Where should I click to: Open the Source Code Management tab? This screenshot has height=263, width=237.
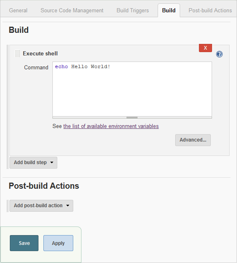click(x=72, y=10)
